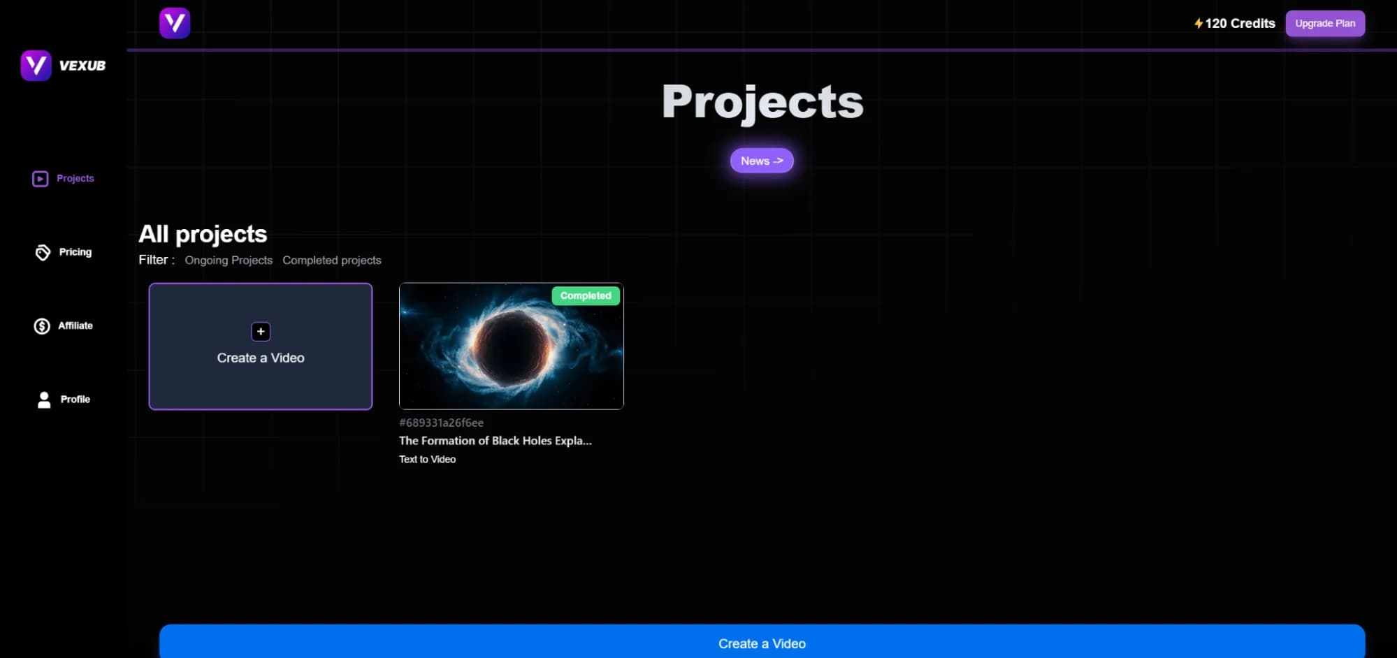Toggle the Completed badge on the project

586,295
